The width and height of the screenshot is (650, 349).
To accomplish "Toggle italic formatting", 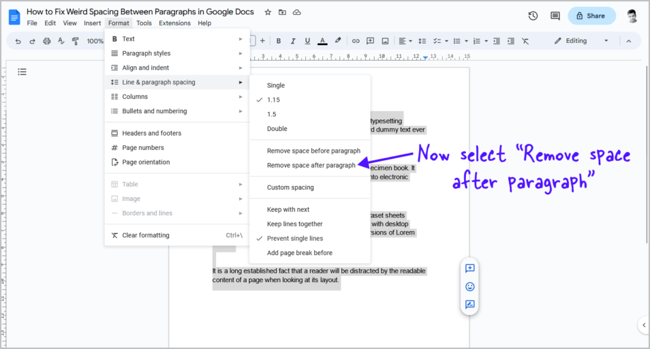I will point(293,41).
